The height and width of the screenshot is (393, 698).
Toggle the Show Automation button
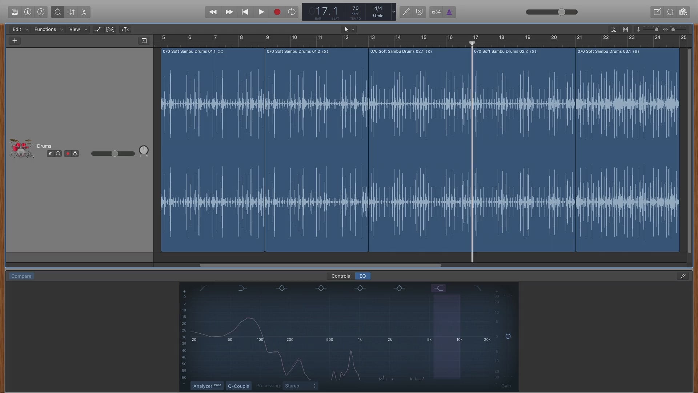98,29
